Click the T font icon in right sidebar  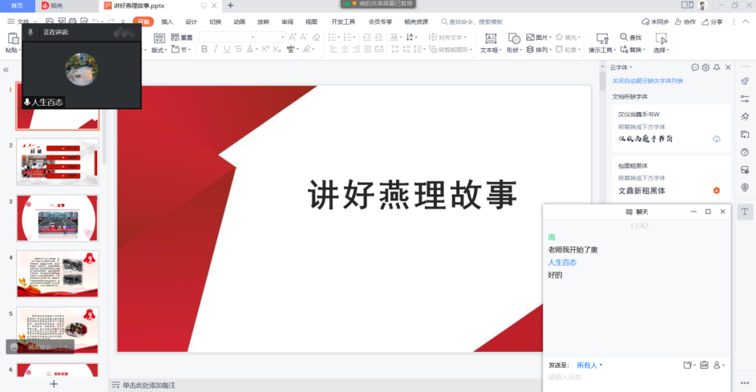point(745,211)
